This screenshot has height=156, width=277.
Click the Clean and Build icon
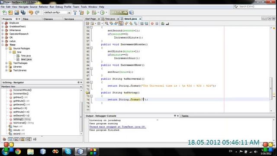click(81, 13)
